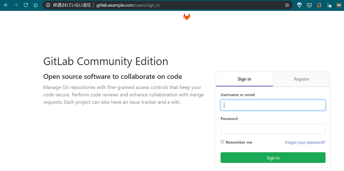
Task: Focus the Password input field
Action: [x=273, y=129]
